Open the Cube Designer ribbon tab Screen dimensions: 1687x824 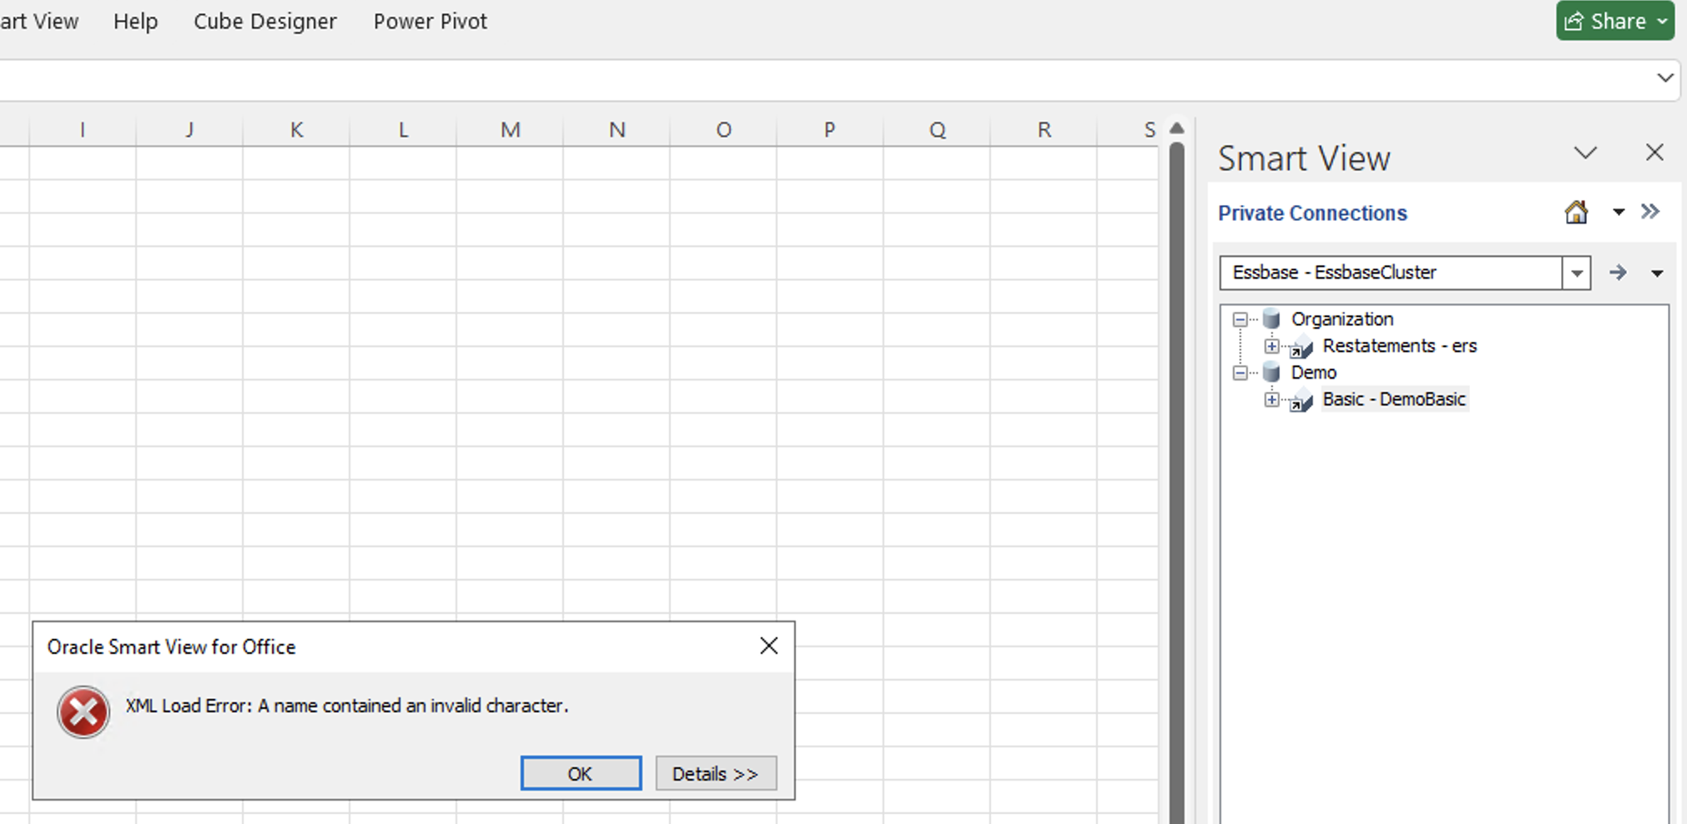(x=265, y=22)
